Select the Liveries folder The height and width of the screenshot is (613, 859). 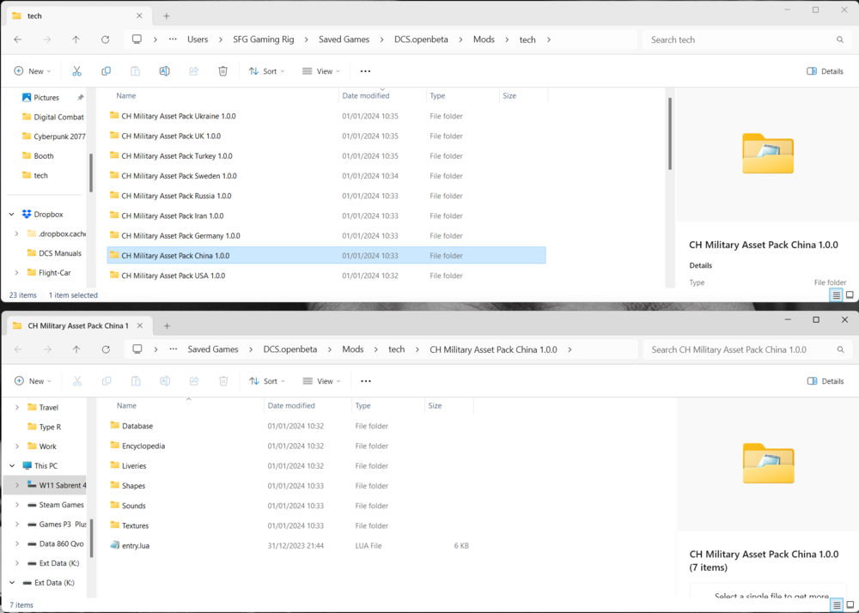pos(290,466)
